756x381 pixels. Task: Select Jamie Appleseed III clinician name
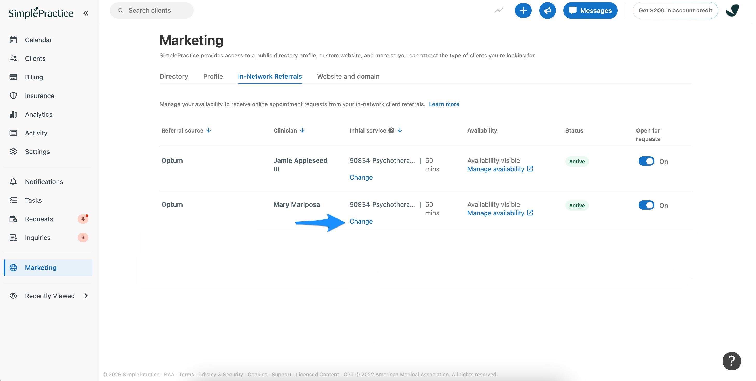(300, 165)
